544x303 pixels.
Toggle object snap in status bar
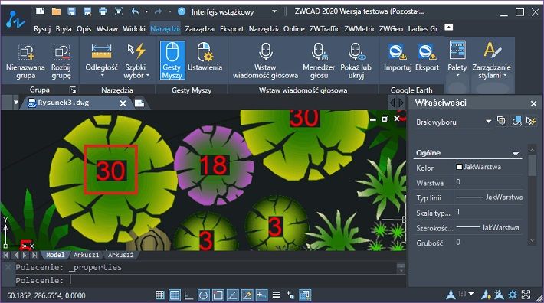218,295
